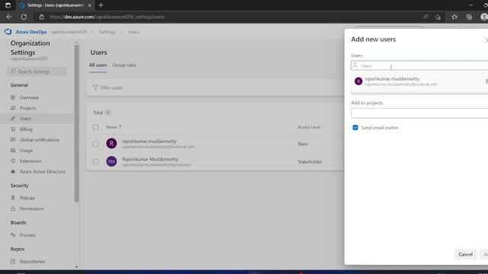Click the Basic access level cell

(303, 144)
